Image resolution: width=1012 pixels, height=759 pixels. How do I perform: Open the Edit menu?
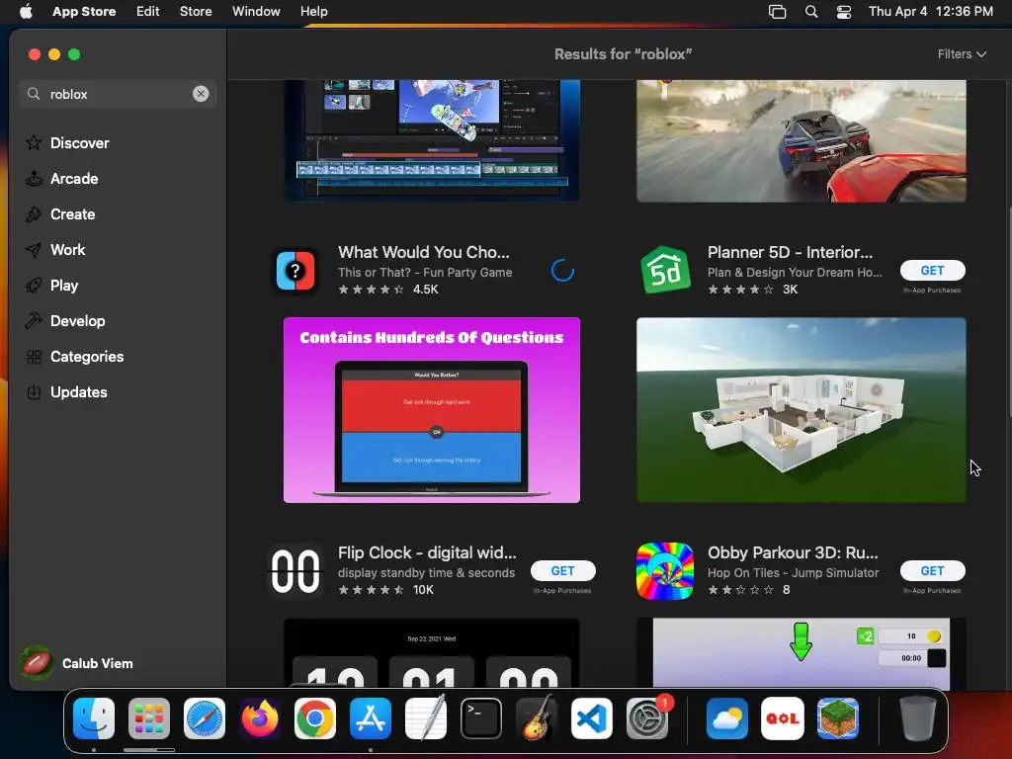[x=148, y=11]
